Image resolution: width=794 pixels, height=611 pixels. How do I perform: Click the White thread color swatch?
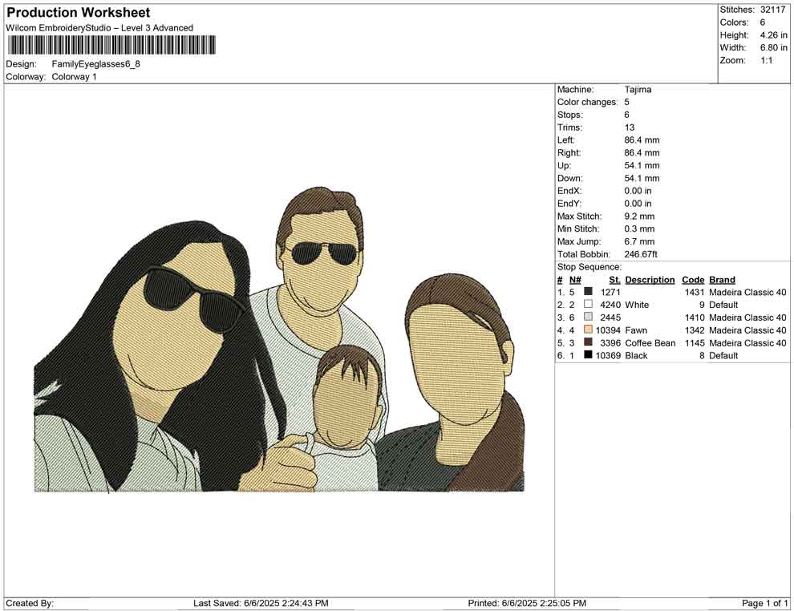click(x=588, y=304)
